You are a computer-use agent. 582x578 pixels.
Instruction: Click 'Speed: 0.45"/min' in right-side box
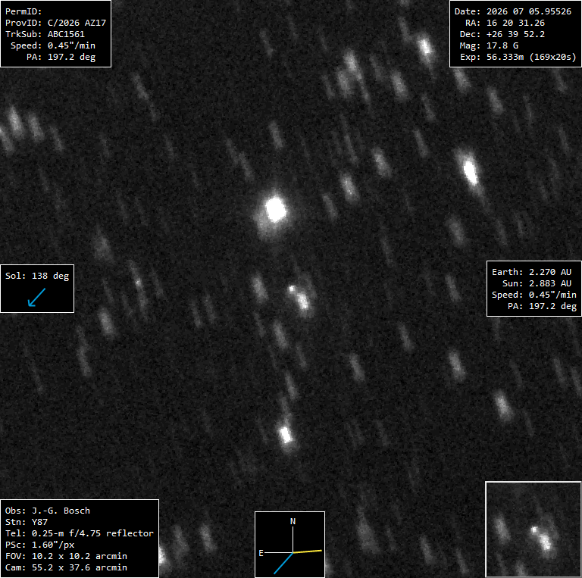pyautogui.click(x=534, y=295)
